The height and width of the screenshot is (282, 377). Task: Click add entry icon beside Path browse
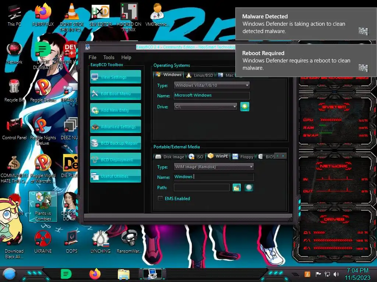[x=249, y=188]
